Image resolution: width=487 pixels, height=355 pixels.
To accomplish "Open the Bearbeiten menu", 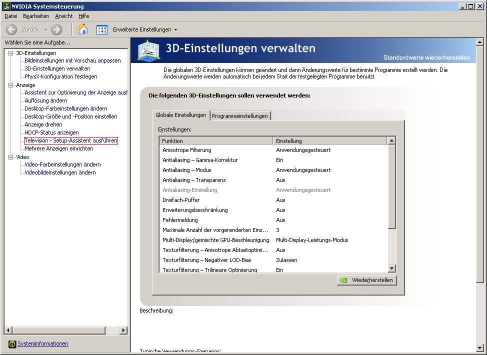I will point(36,16).
